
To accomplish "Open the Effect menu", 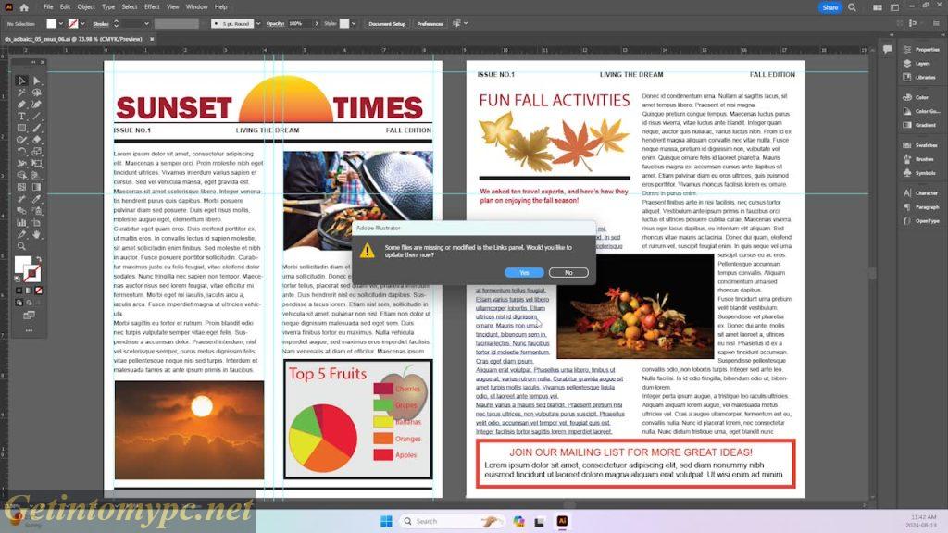I will point(152,7).
